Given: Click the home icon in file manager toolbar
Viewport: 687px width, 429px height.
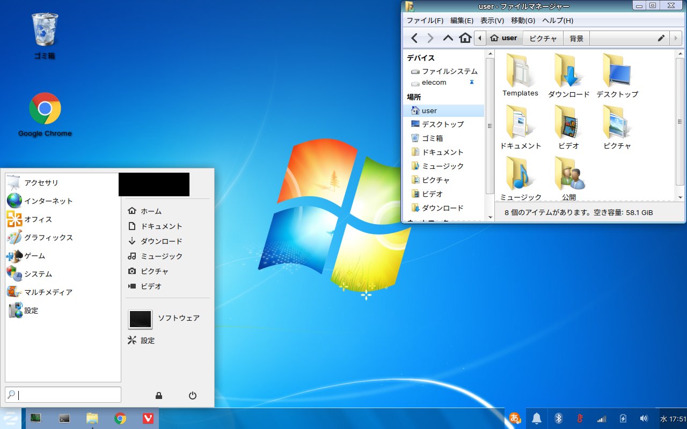Looking at the screenshot, I should (465, 38).
